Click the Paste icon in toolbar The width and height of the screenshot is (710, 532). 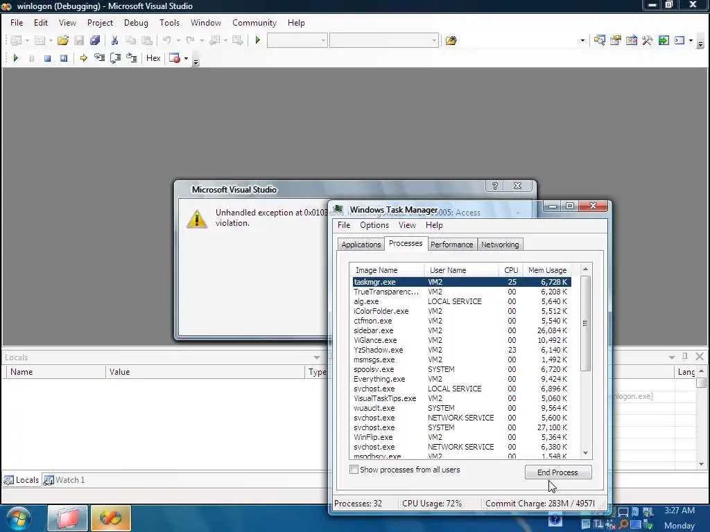click(147, 40)
